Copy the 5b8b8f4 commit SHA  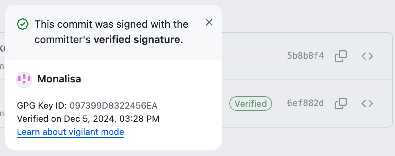click(341, 56)
